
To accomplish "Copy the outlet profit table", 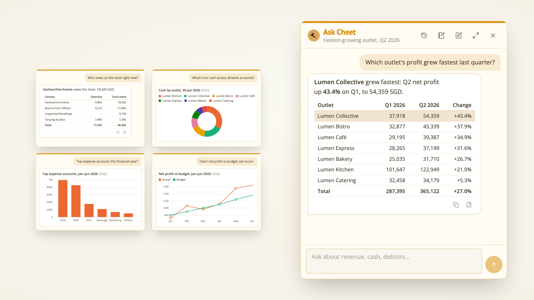I will (456, 205).
